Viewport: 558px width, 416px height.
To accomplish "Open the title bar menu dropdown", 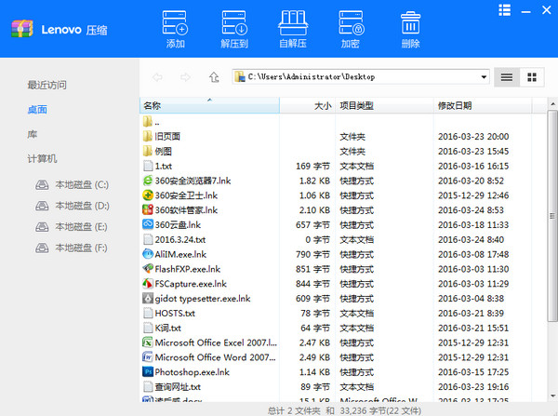I will point(505,11).
